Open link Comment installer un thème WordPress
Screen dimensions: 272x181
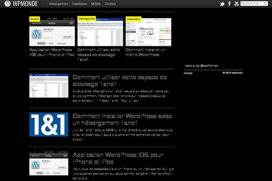point(146,52)
